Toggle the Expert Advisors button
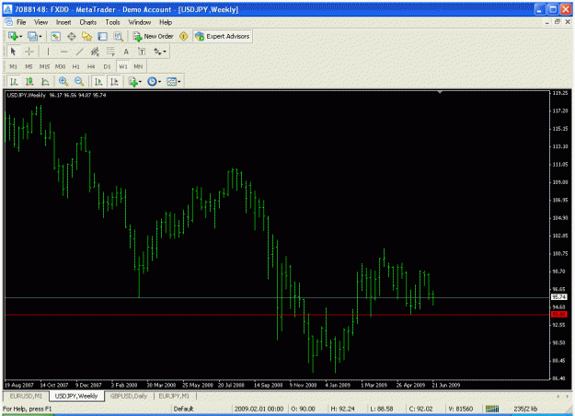The height and width of the screenshot is (416, 575). click(x=223, y=36)
